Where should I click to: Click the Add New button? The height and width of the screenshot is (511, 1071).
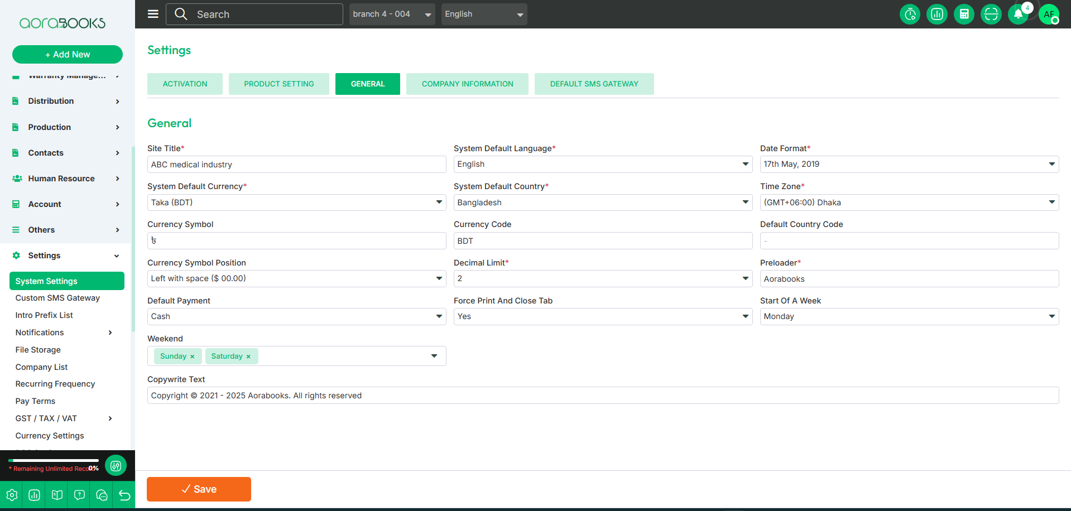point(68,54)
